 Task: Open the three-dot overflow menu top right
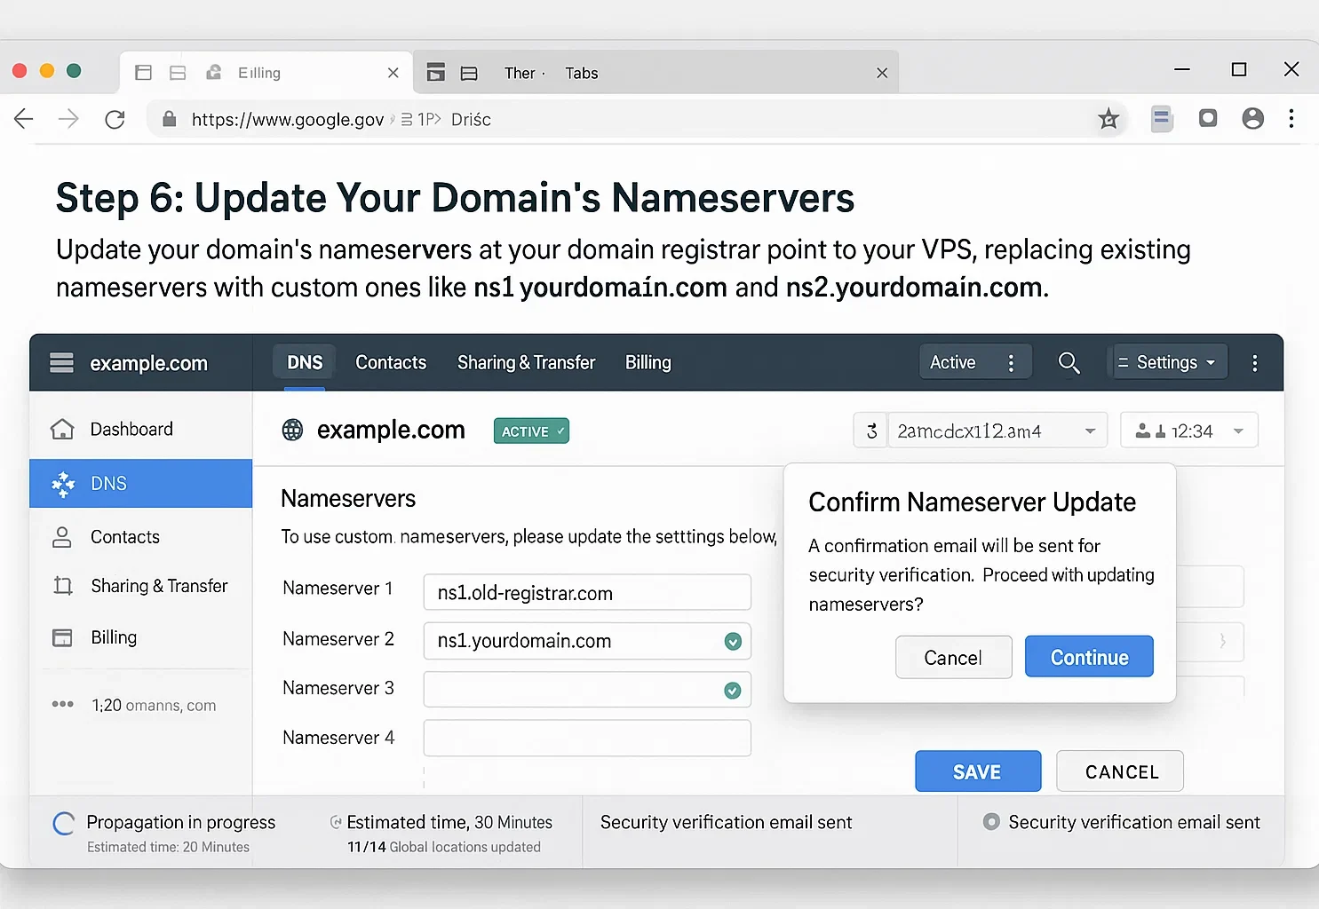tap(1254, 362)
